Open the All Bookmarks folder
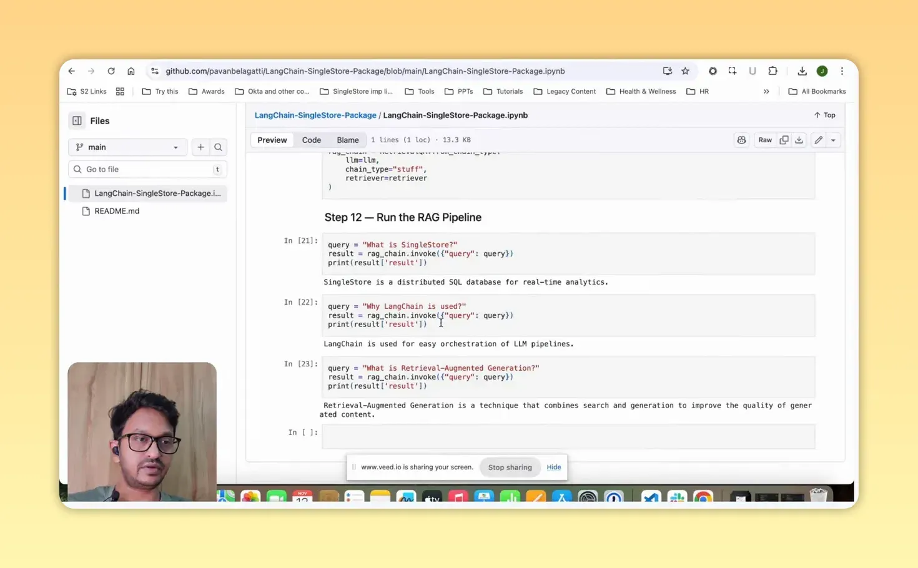This screenshot has height=568, width=918. coord(817,91)
